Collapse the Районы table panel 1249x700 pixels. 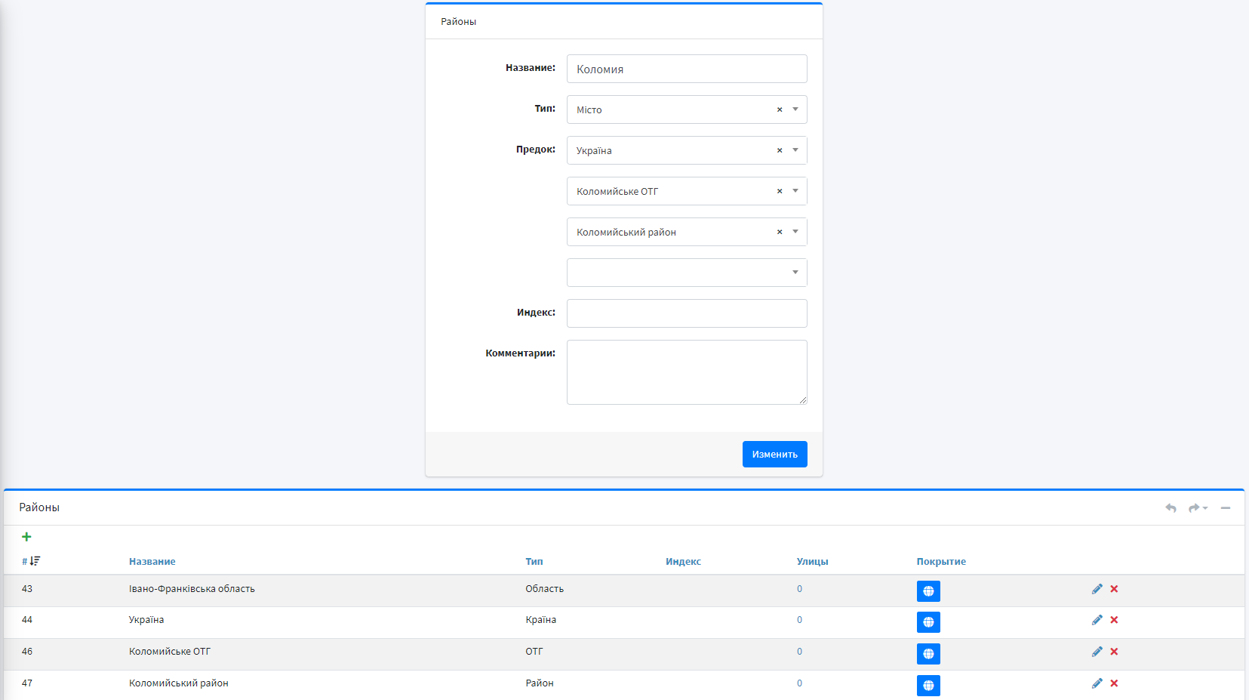[x=1226, y=508]
